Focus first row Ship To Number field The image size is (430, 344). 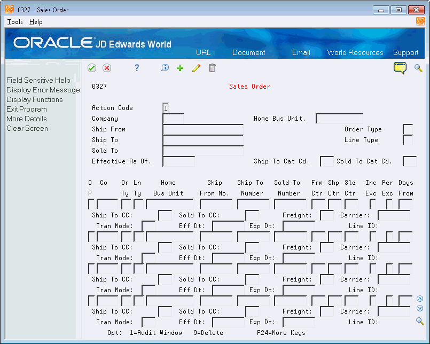(253, 204)
